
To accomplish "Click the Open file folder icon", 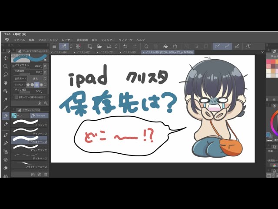I will pyautogui.click(x=99, y=47).
